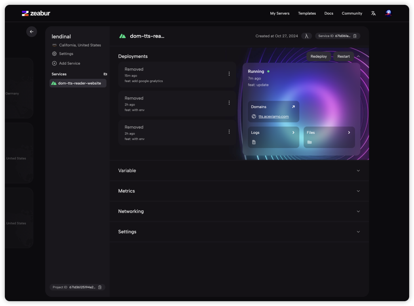
Task: Open the tts.acexiamo.com domain link
Action: [x=274, y=116]
